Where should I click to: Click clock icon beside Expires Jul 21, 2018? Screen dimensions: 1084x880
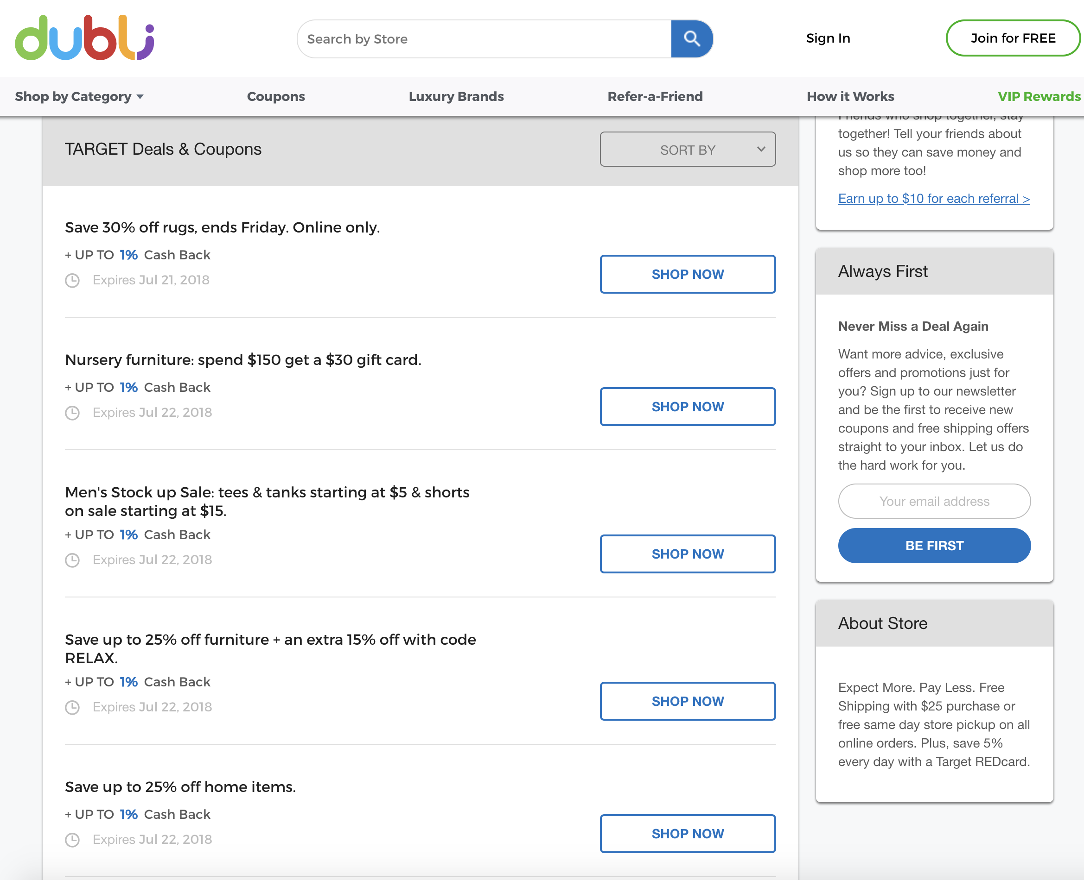(73, 280)
